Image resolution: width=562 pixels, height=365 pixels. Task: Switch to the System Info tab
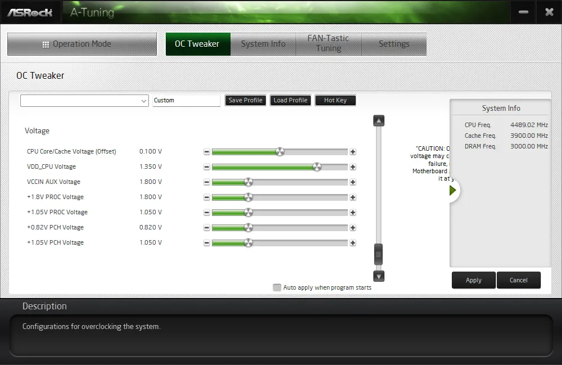(x=263, y=44)
